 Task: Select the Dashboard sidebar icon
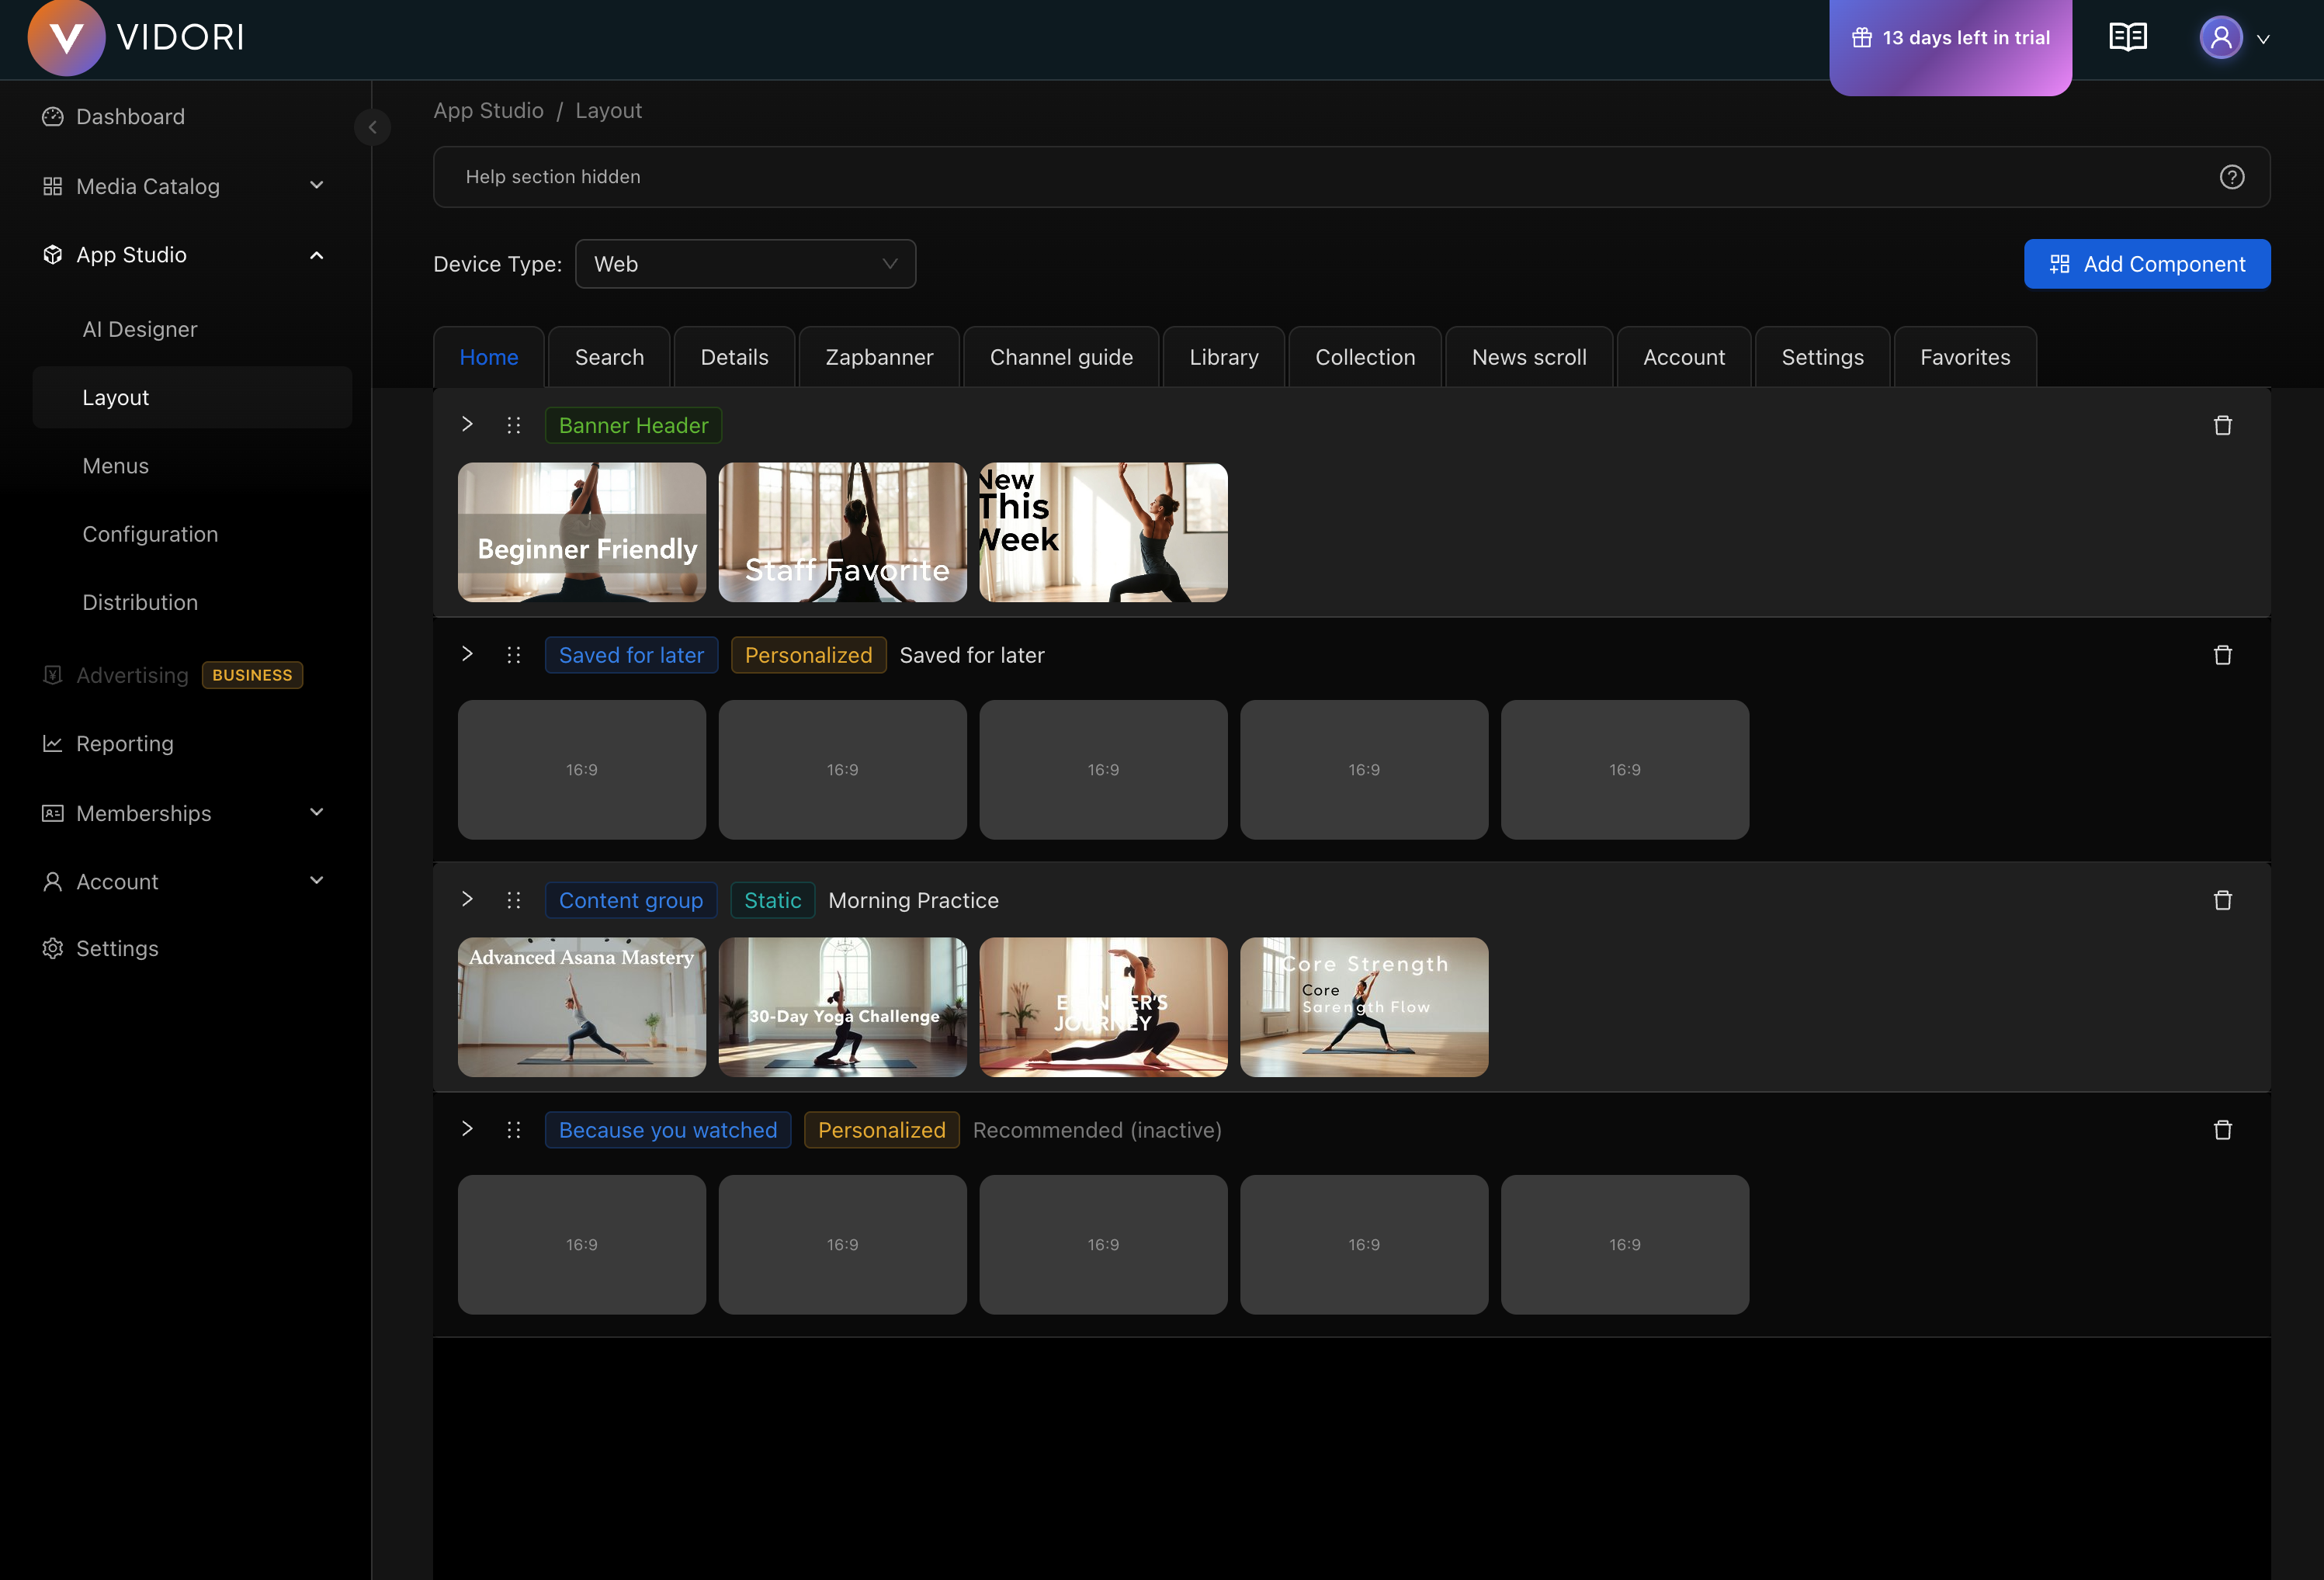[53, 116]
